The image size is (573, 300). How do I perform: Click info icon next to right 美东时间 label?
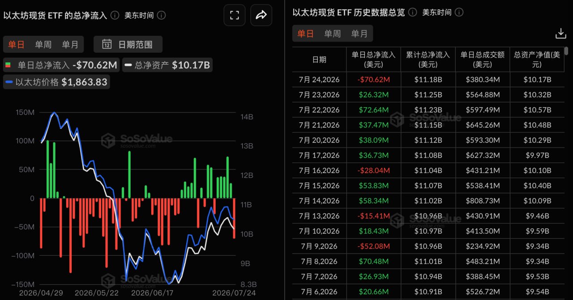point(459,12)
